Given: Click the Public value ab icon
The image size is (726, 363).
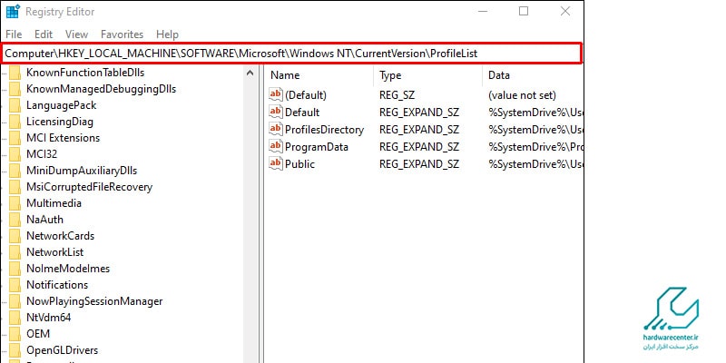Looking at the screenshot, I should point(276,164).
